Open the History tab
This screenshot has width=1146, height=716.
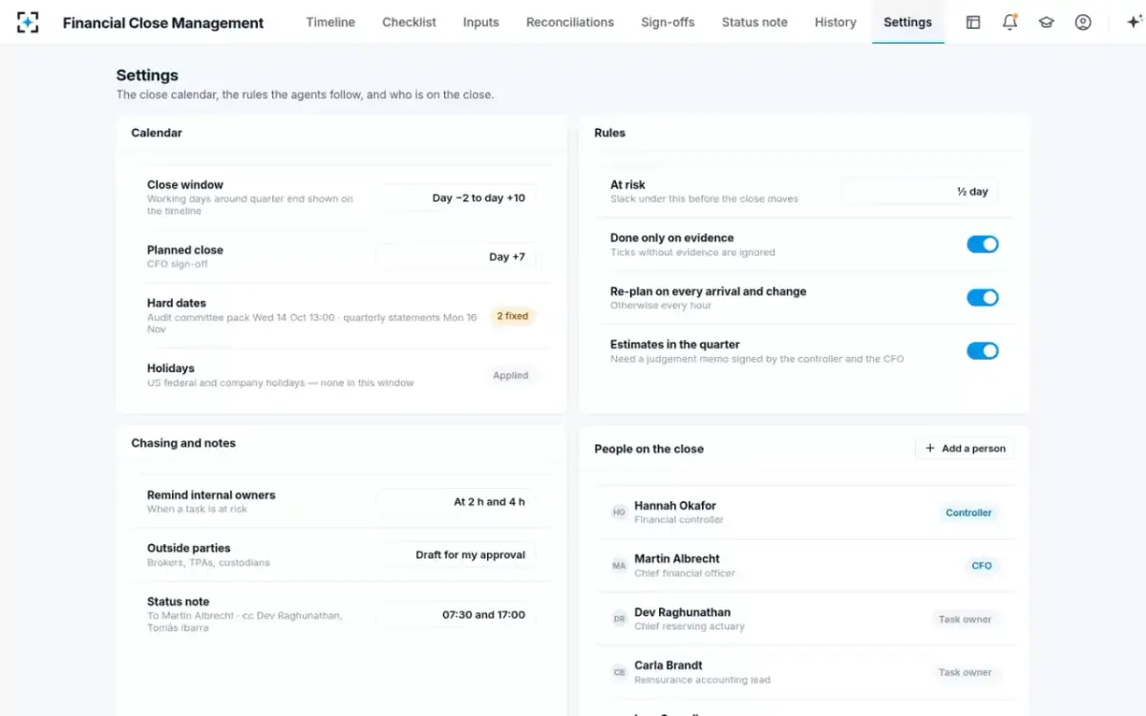(x=836, y=22)
